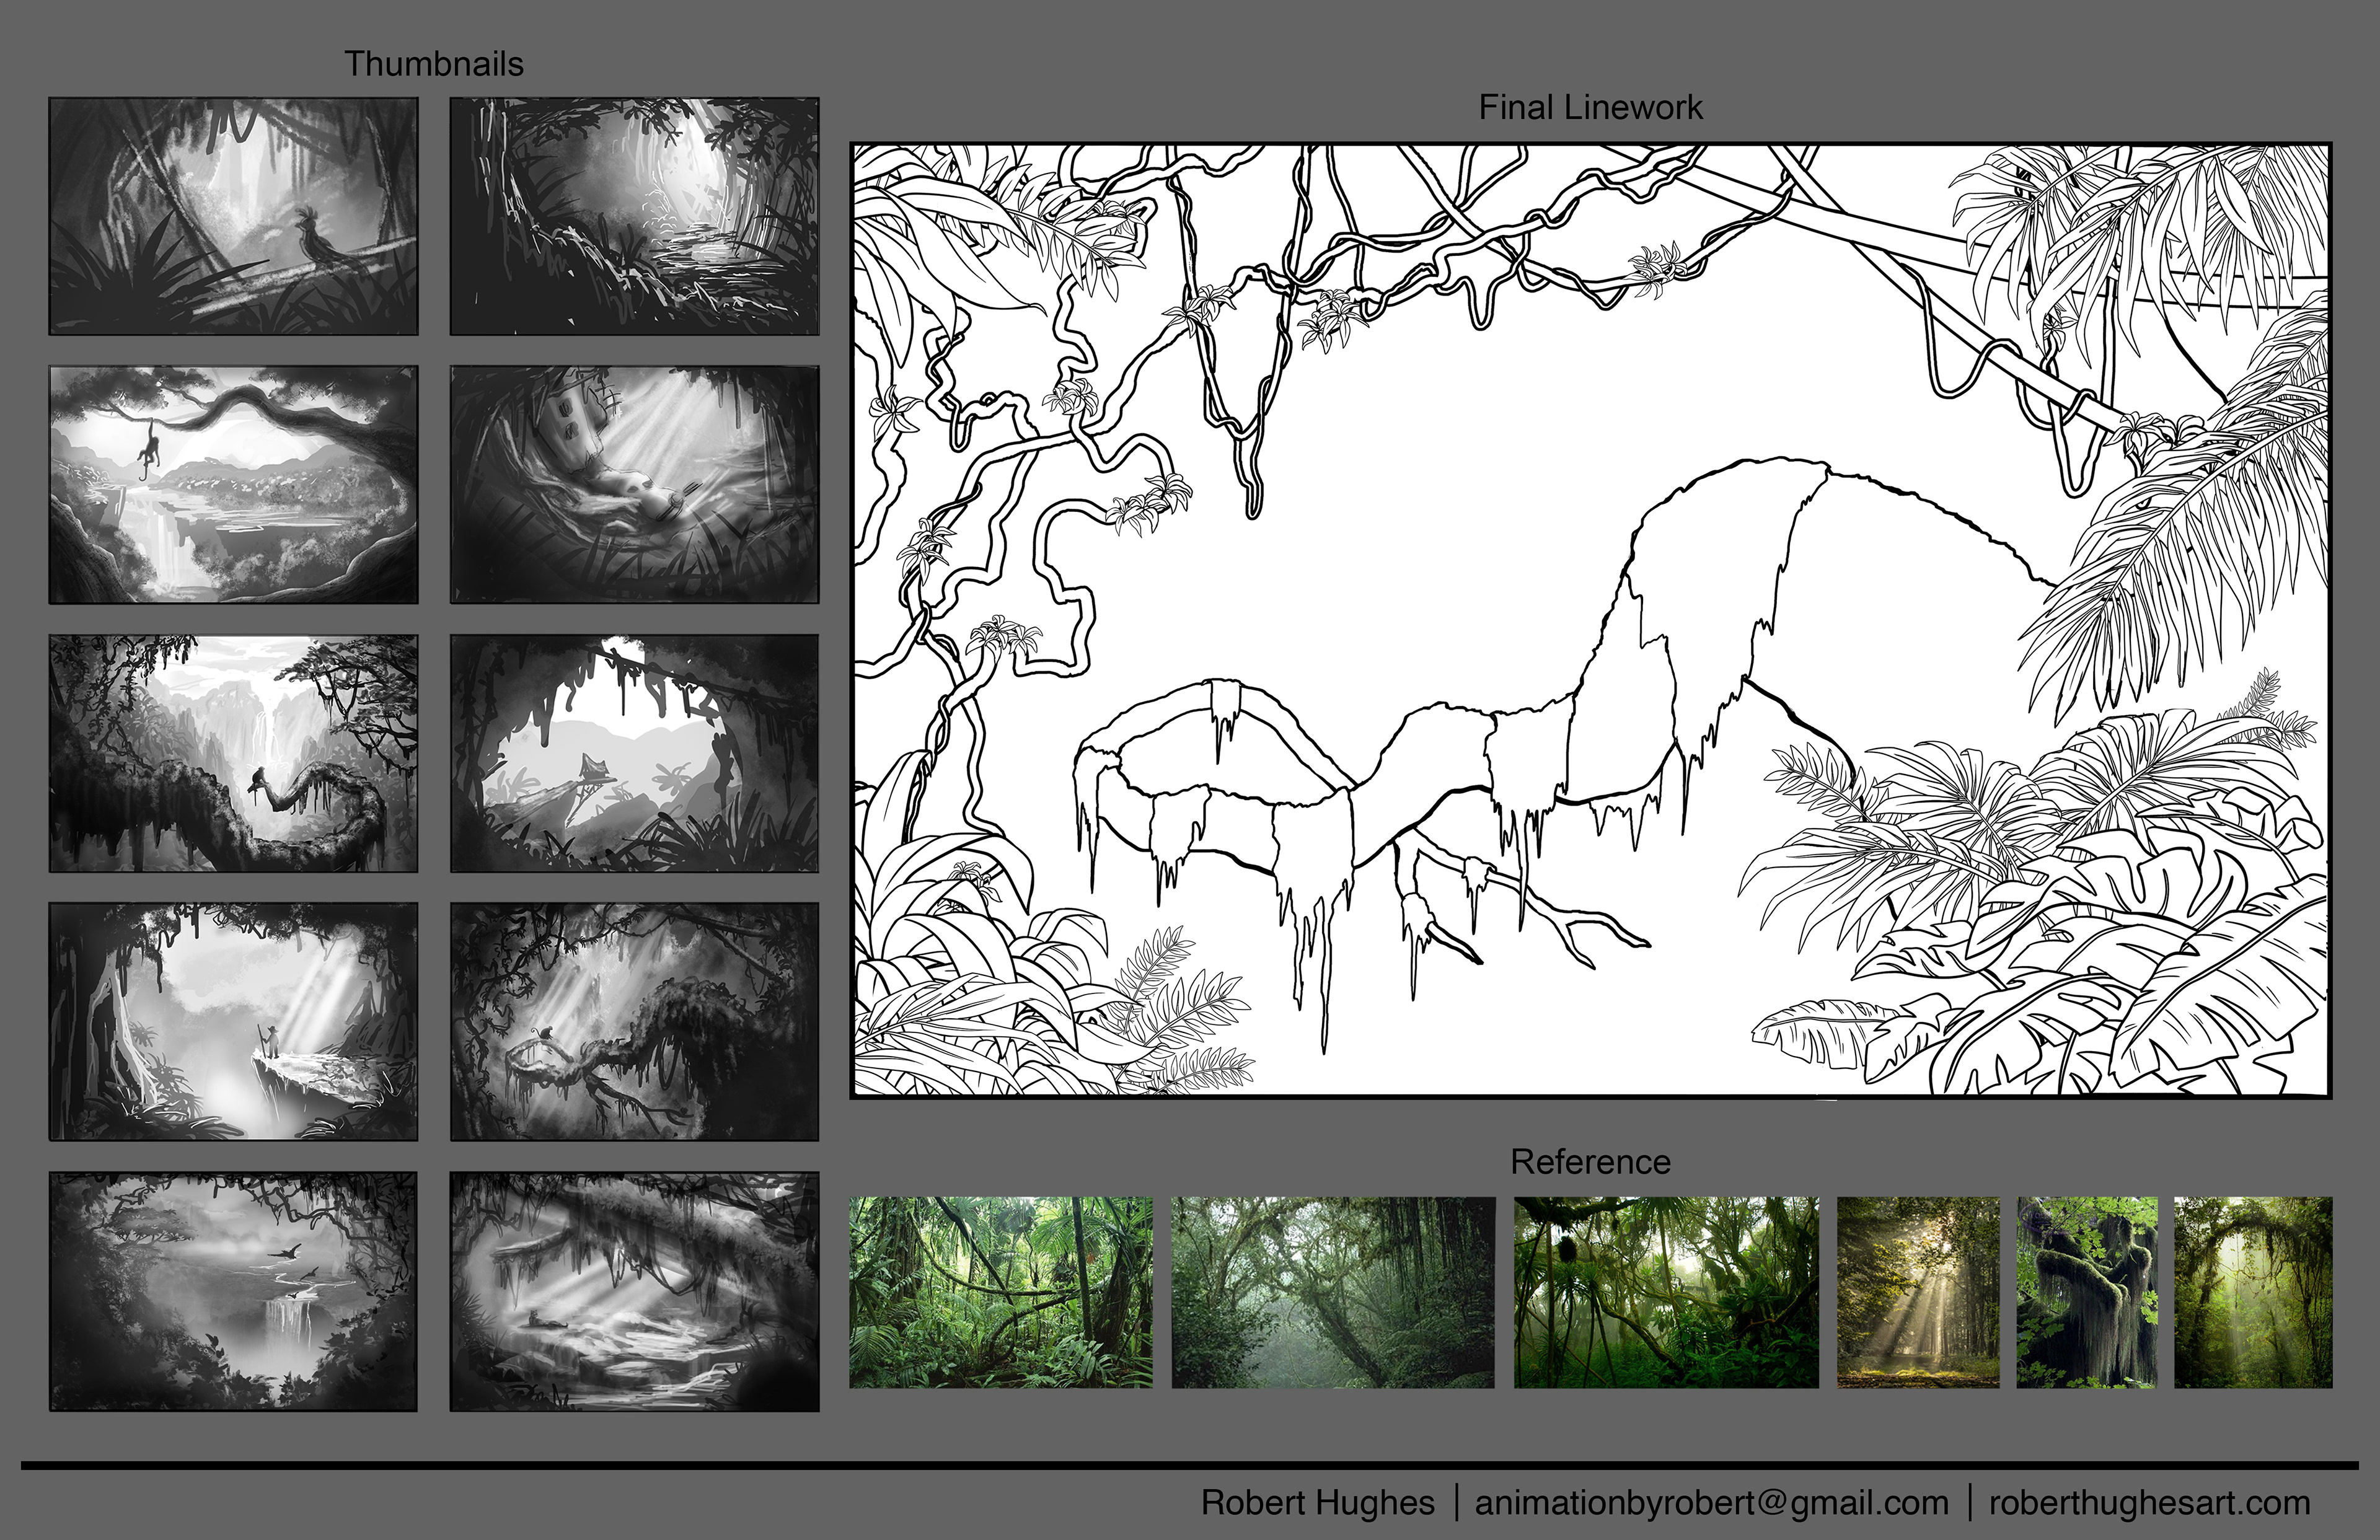Open the flying birds valley thumbnail

click(x=233, y=1291)
